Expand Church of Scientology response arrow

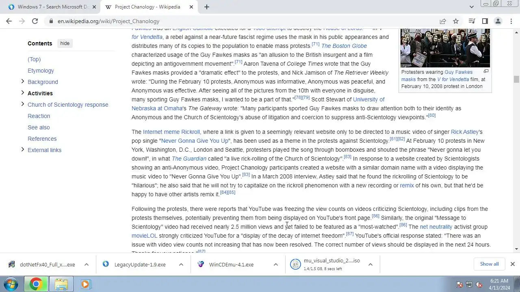(x=22, y=104)
